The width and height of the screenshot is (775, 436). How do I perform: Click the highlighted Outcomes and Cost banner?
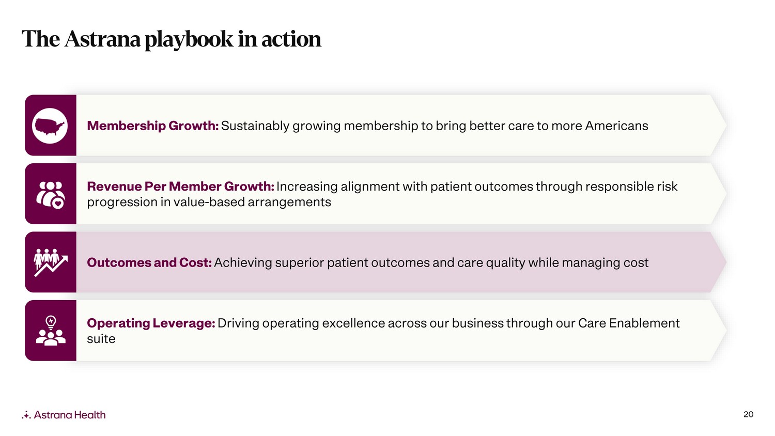coord(376,262)
